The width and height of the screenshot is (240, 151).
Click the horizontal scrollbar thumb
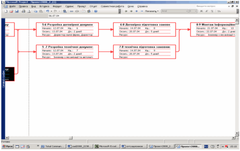[x=71, y=138]
